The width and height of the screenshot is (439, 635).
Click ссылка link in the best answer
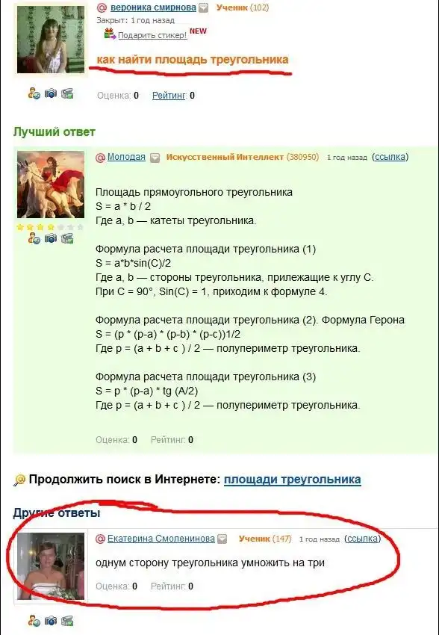pos(390,157)
